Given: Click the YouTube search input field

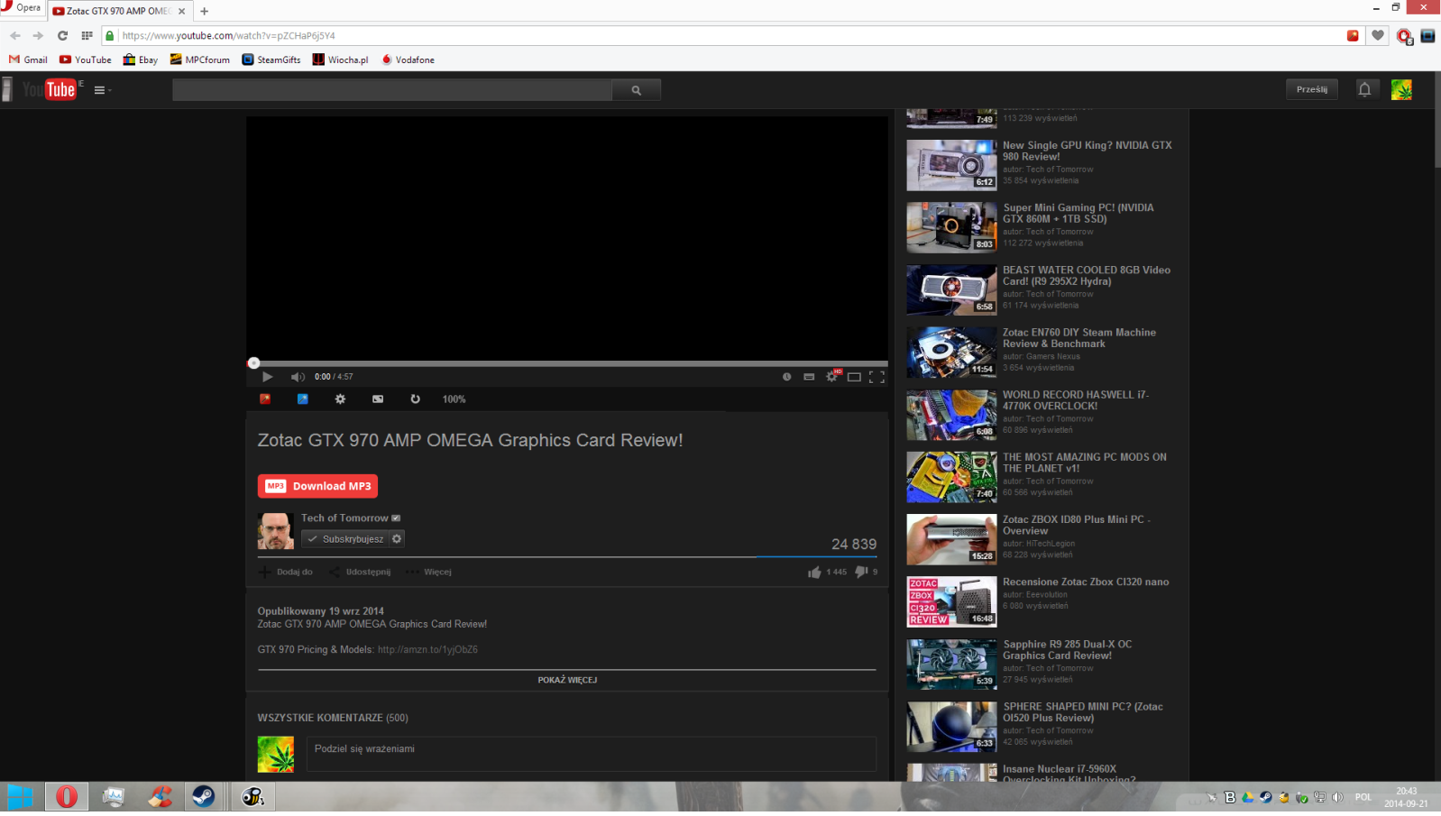Looking at the screenshot, I should point(392,90).
